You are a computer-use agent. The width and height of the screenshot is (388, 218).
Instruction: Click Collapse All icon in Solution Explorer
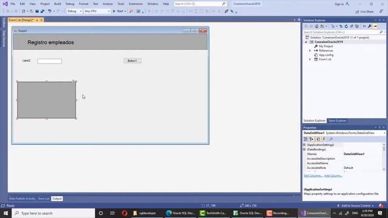(x=352, y=26)
